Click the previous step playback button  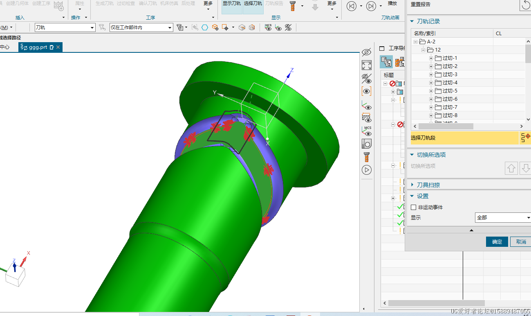tap(352, 6)
